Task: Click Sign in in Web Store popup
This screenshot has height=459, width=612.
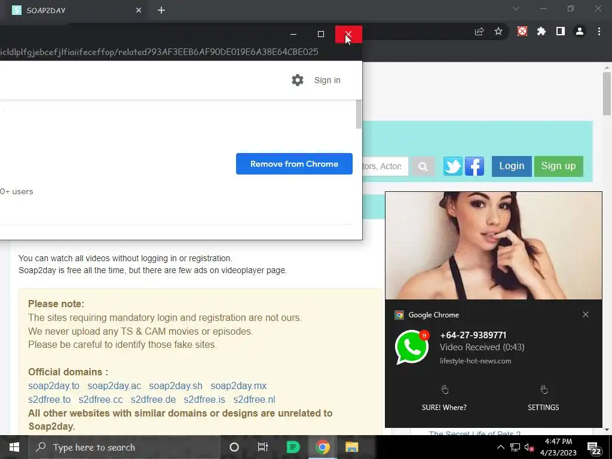Action: point(327,80)
